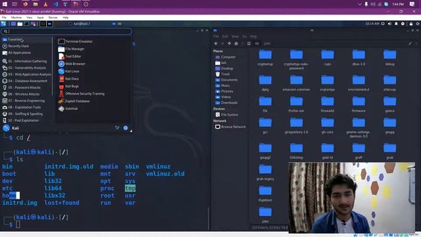Image resolution: width=421 pixels, height=237 pixels.
Task: Open 03 - Web Application Analysis category
Action: point(26,74)
